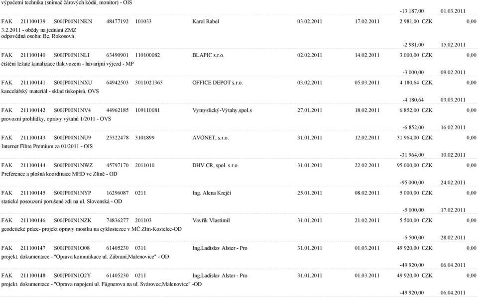Select invoice number 211100147

point(33,248)
